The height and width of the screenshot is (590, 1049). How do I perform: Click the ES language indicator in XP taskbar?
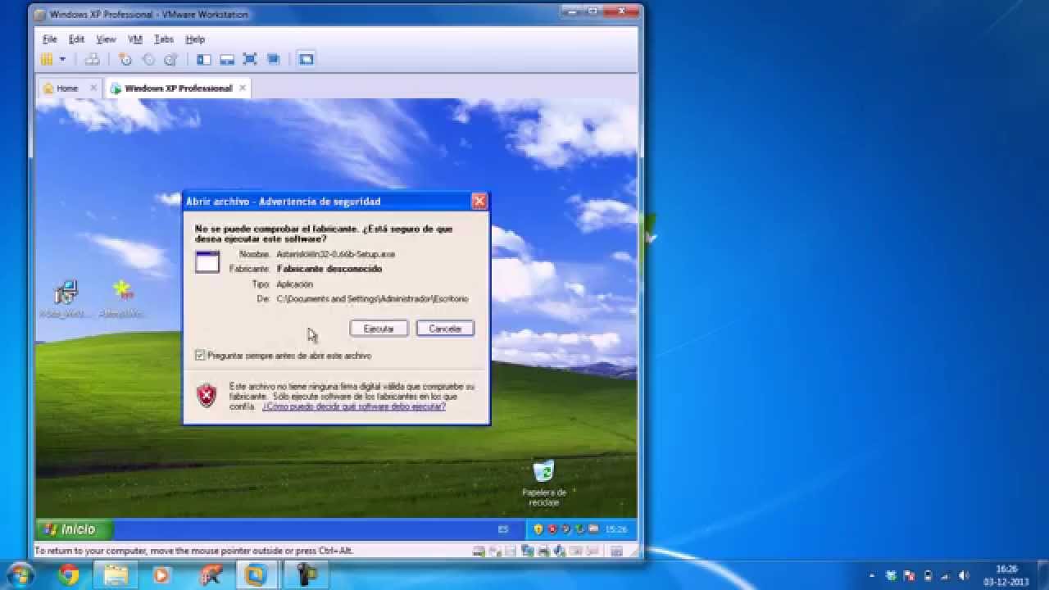(x=503, y=530)
